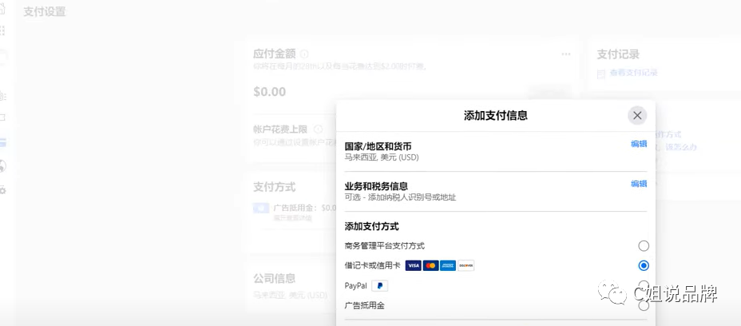Image resolution: width=741 pixels, height=326 pixels.
Task: Click the 添加支付信息 dialog title
Action: point(495,115)
